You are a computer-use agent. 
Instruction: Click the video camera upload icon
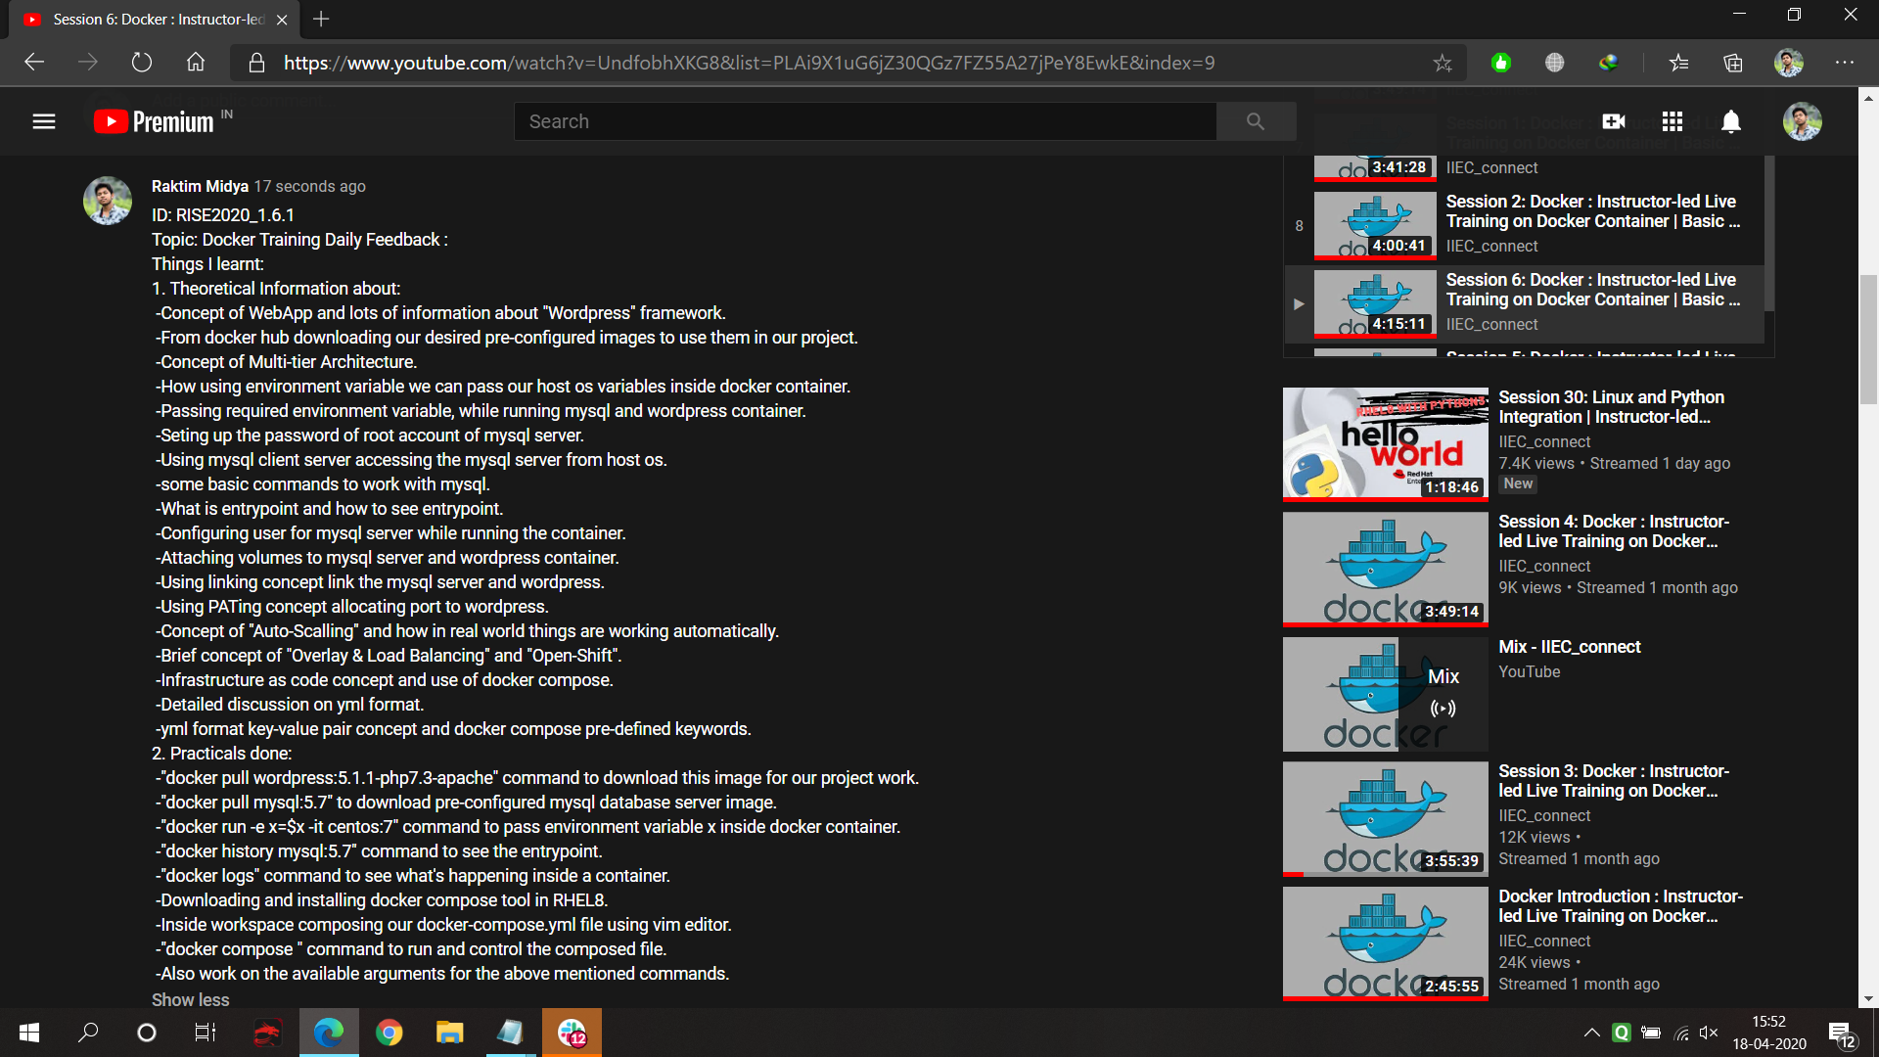pos(1613,120)
